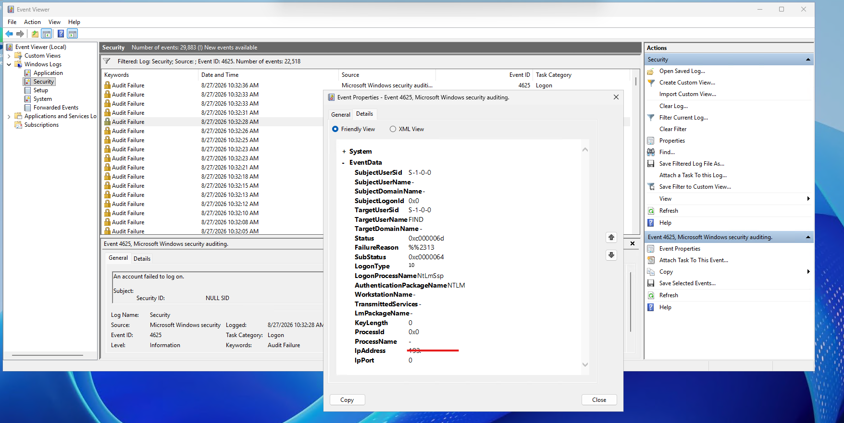Collapse the Event 4625 actions section header

(x=808, y=237)
